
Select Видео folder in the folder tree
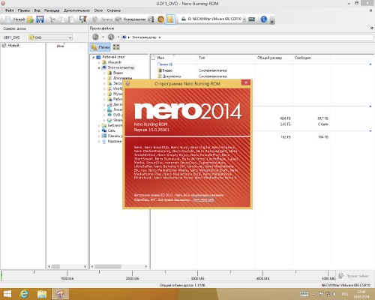click(118, 73)
